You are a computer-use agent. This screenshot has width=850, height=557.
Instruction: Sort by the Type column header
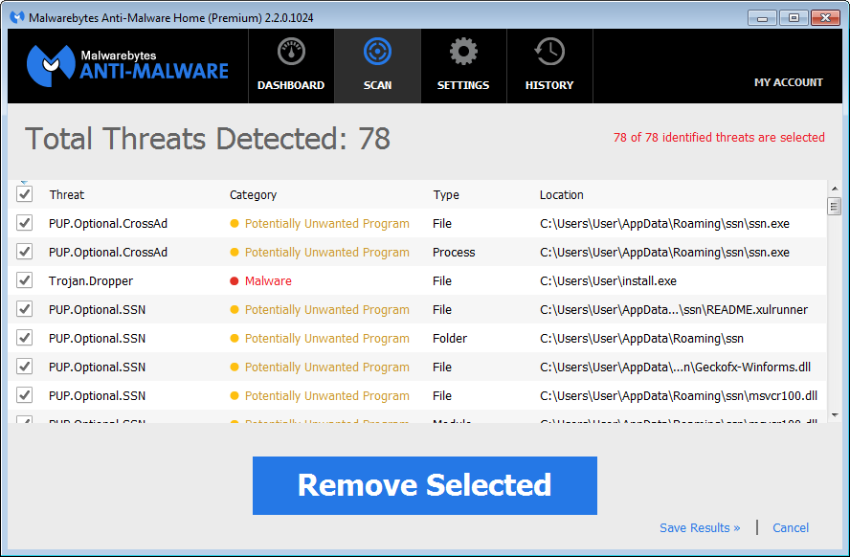pos(446,195)
